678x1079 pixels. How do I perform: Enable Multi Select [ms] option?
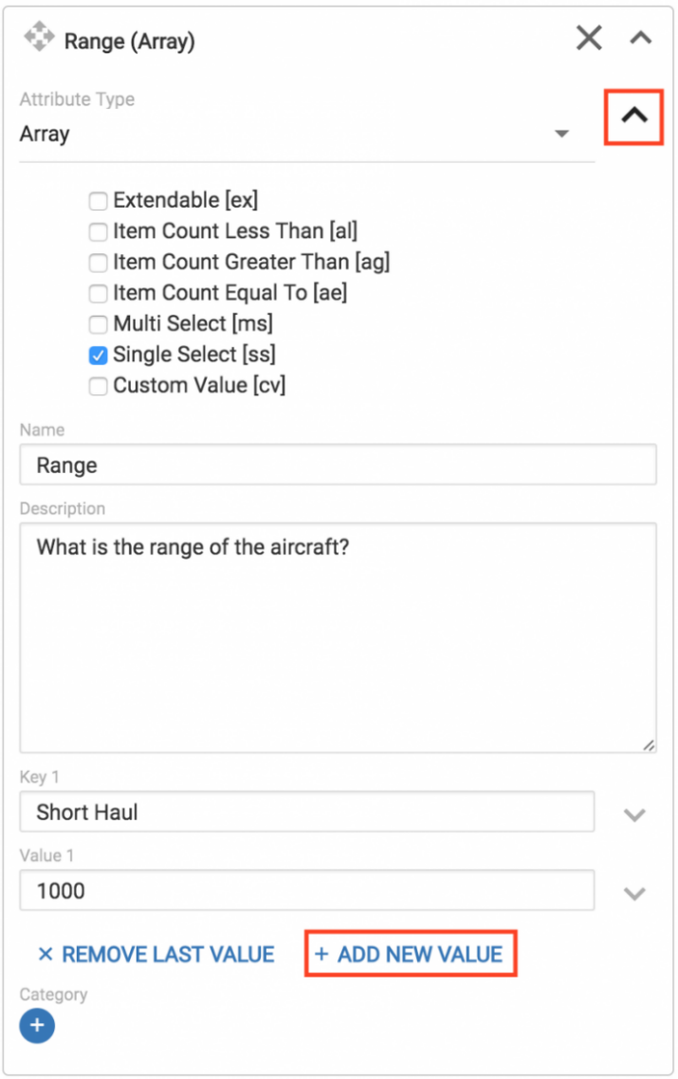99,324
